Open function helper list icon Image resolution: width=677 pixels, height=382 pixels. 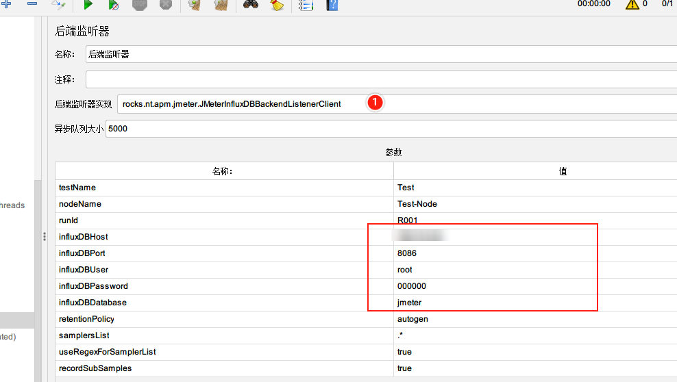[306, 5]
